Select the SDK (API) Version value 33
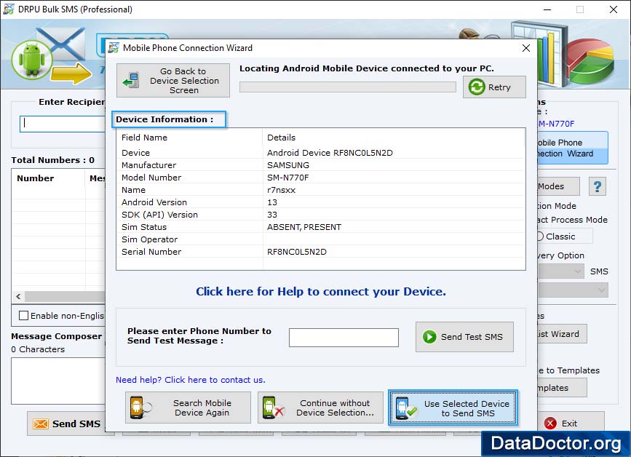The height and width of the screenshot is (457, 631). click(272, 215)
